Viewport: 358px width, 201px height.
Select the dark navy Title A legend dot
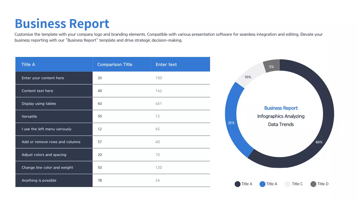(x=237, y=184)
